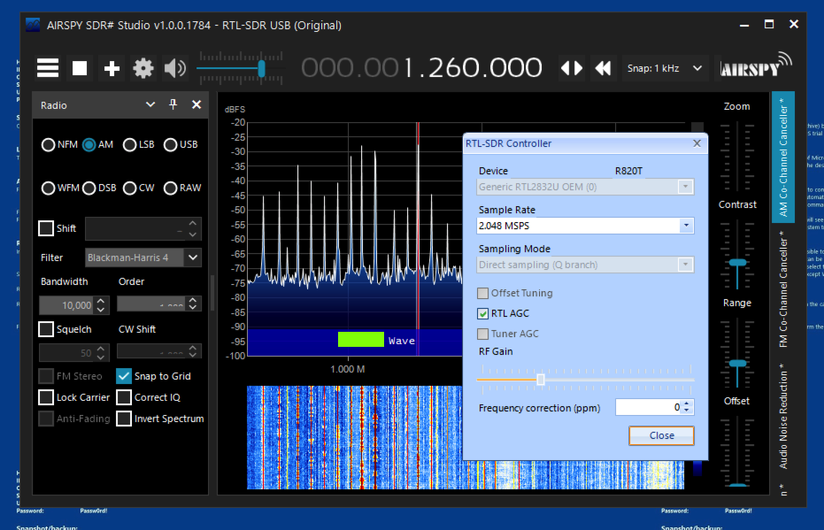Click the RF Gain slider
Screen dimensions: 824x530
[541, 380]
